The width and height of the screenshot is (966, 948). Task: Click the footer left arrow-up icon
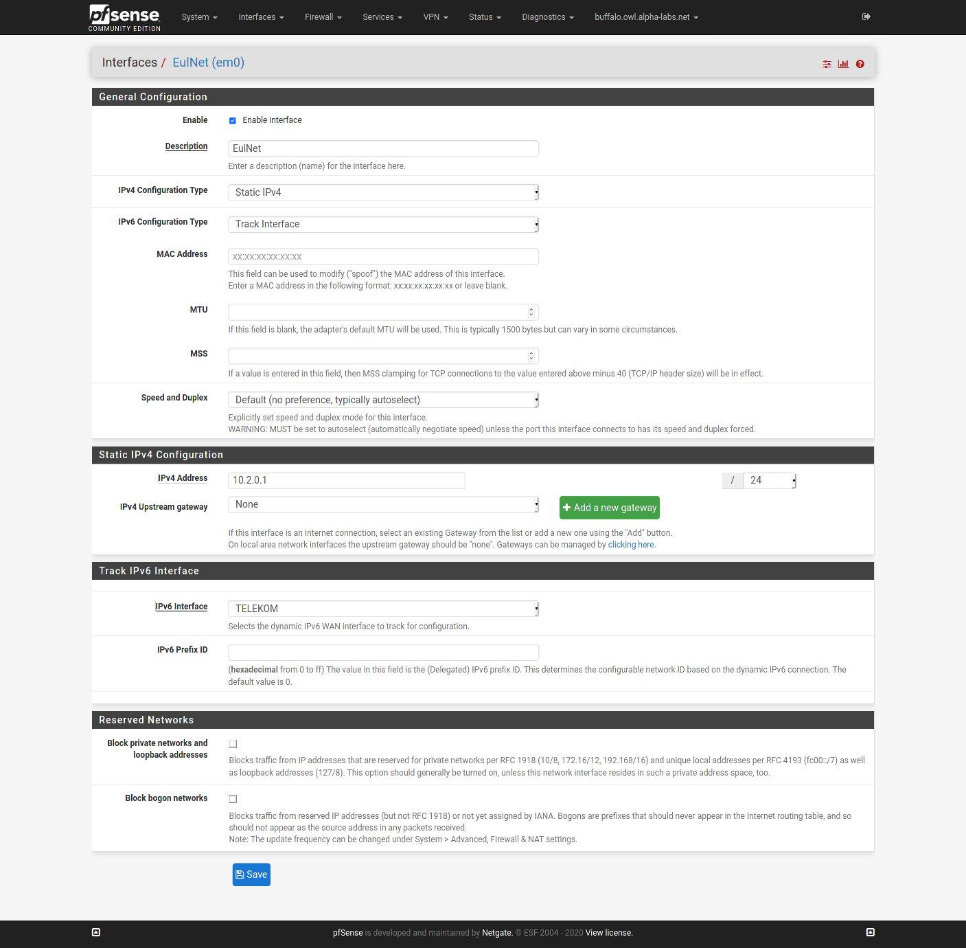96,932
